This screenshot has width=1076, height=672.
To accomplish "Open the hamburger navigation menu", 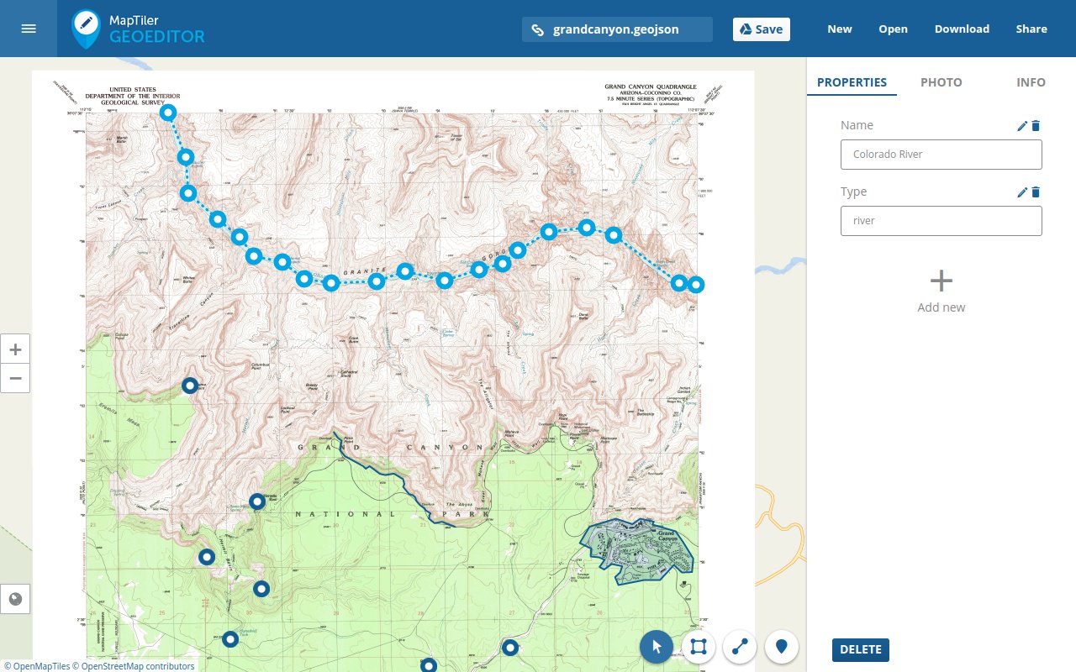I will pyautogui.click(x=28, y=28).
